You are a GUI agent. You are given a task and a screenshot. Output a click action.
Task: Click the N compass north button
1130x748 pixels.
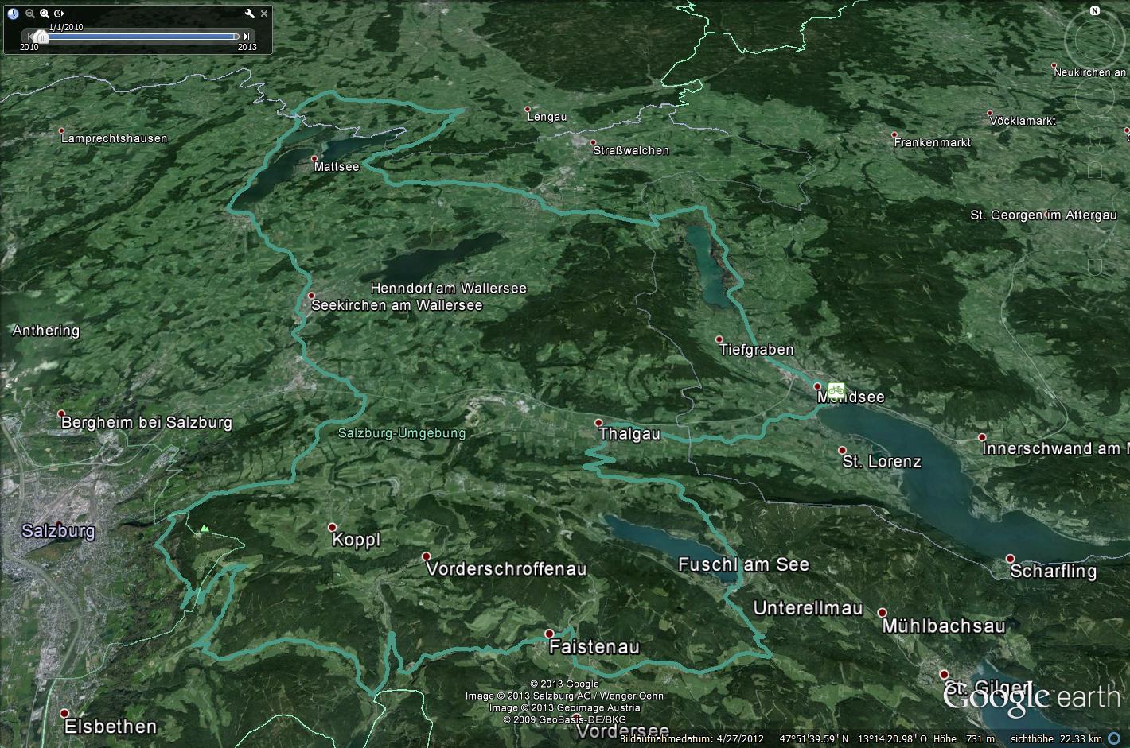(x=1095, y=11)
